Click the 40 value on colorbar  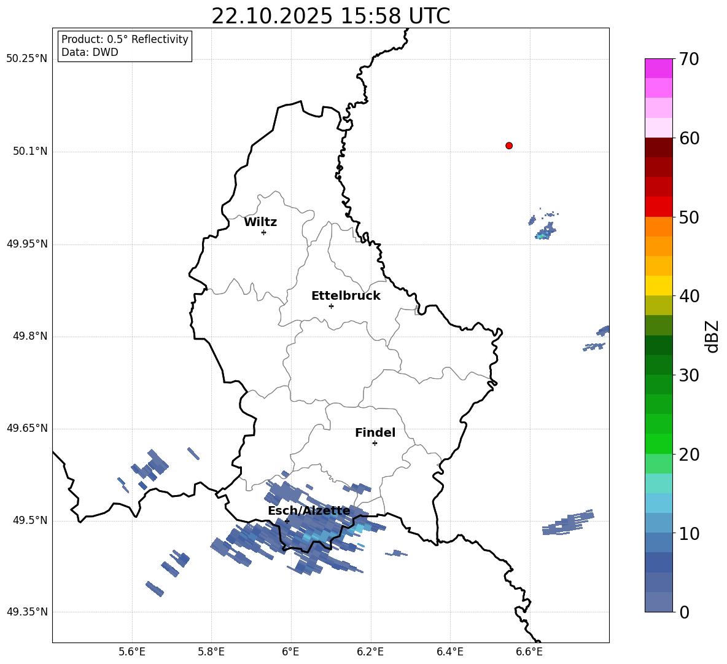[x=689, y=296]
